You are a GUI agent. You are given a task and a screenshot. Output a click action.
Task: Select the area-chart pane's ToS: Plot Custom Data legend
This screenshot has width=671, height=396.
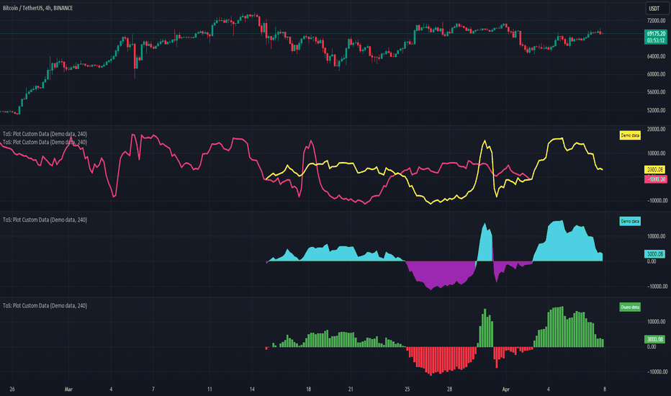click(x=45, y=220)
